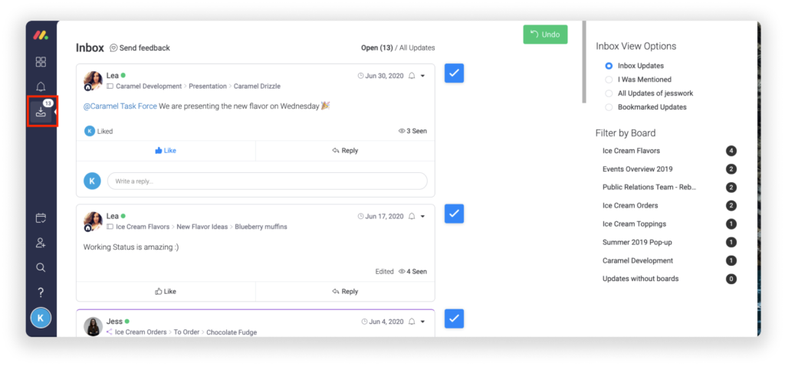785x366 pixels.
Task: Click the Edited label on Lea's update
Action: tap(385, 272)
